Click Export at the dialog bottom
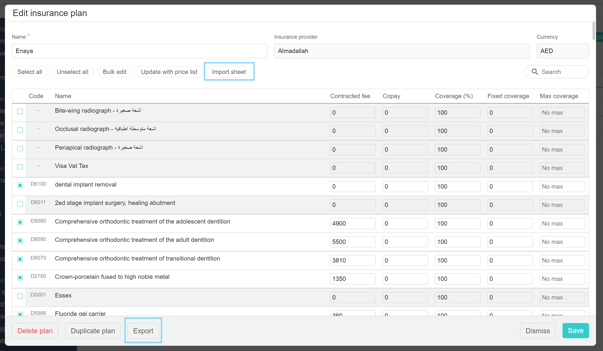 [143, 331]
